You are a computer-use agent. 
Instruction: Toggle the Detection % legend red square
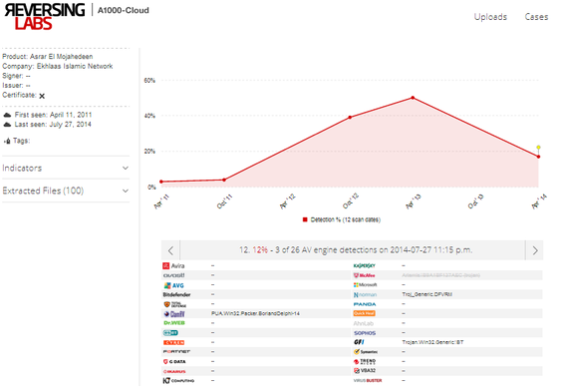305,219
